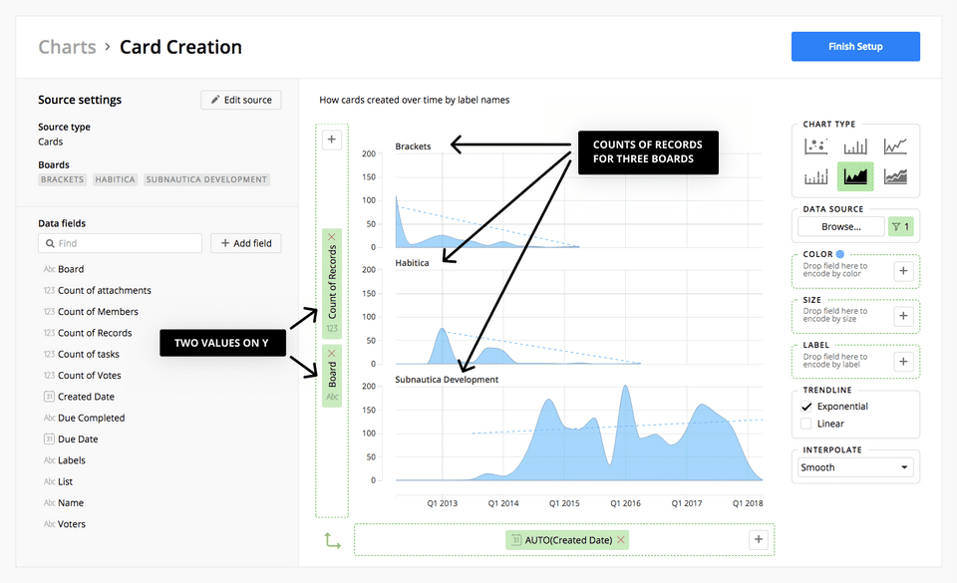Click the Finish Setup button

[855, 47]
